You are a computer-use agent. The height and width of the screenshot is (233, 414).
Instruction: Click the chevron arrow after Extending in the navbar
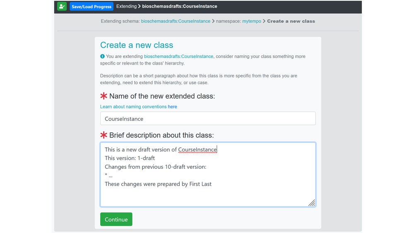pos(140,6)
